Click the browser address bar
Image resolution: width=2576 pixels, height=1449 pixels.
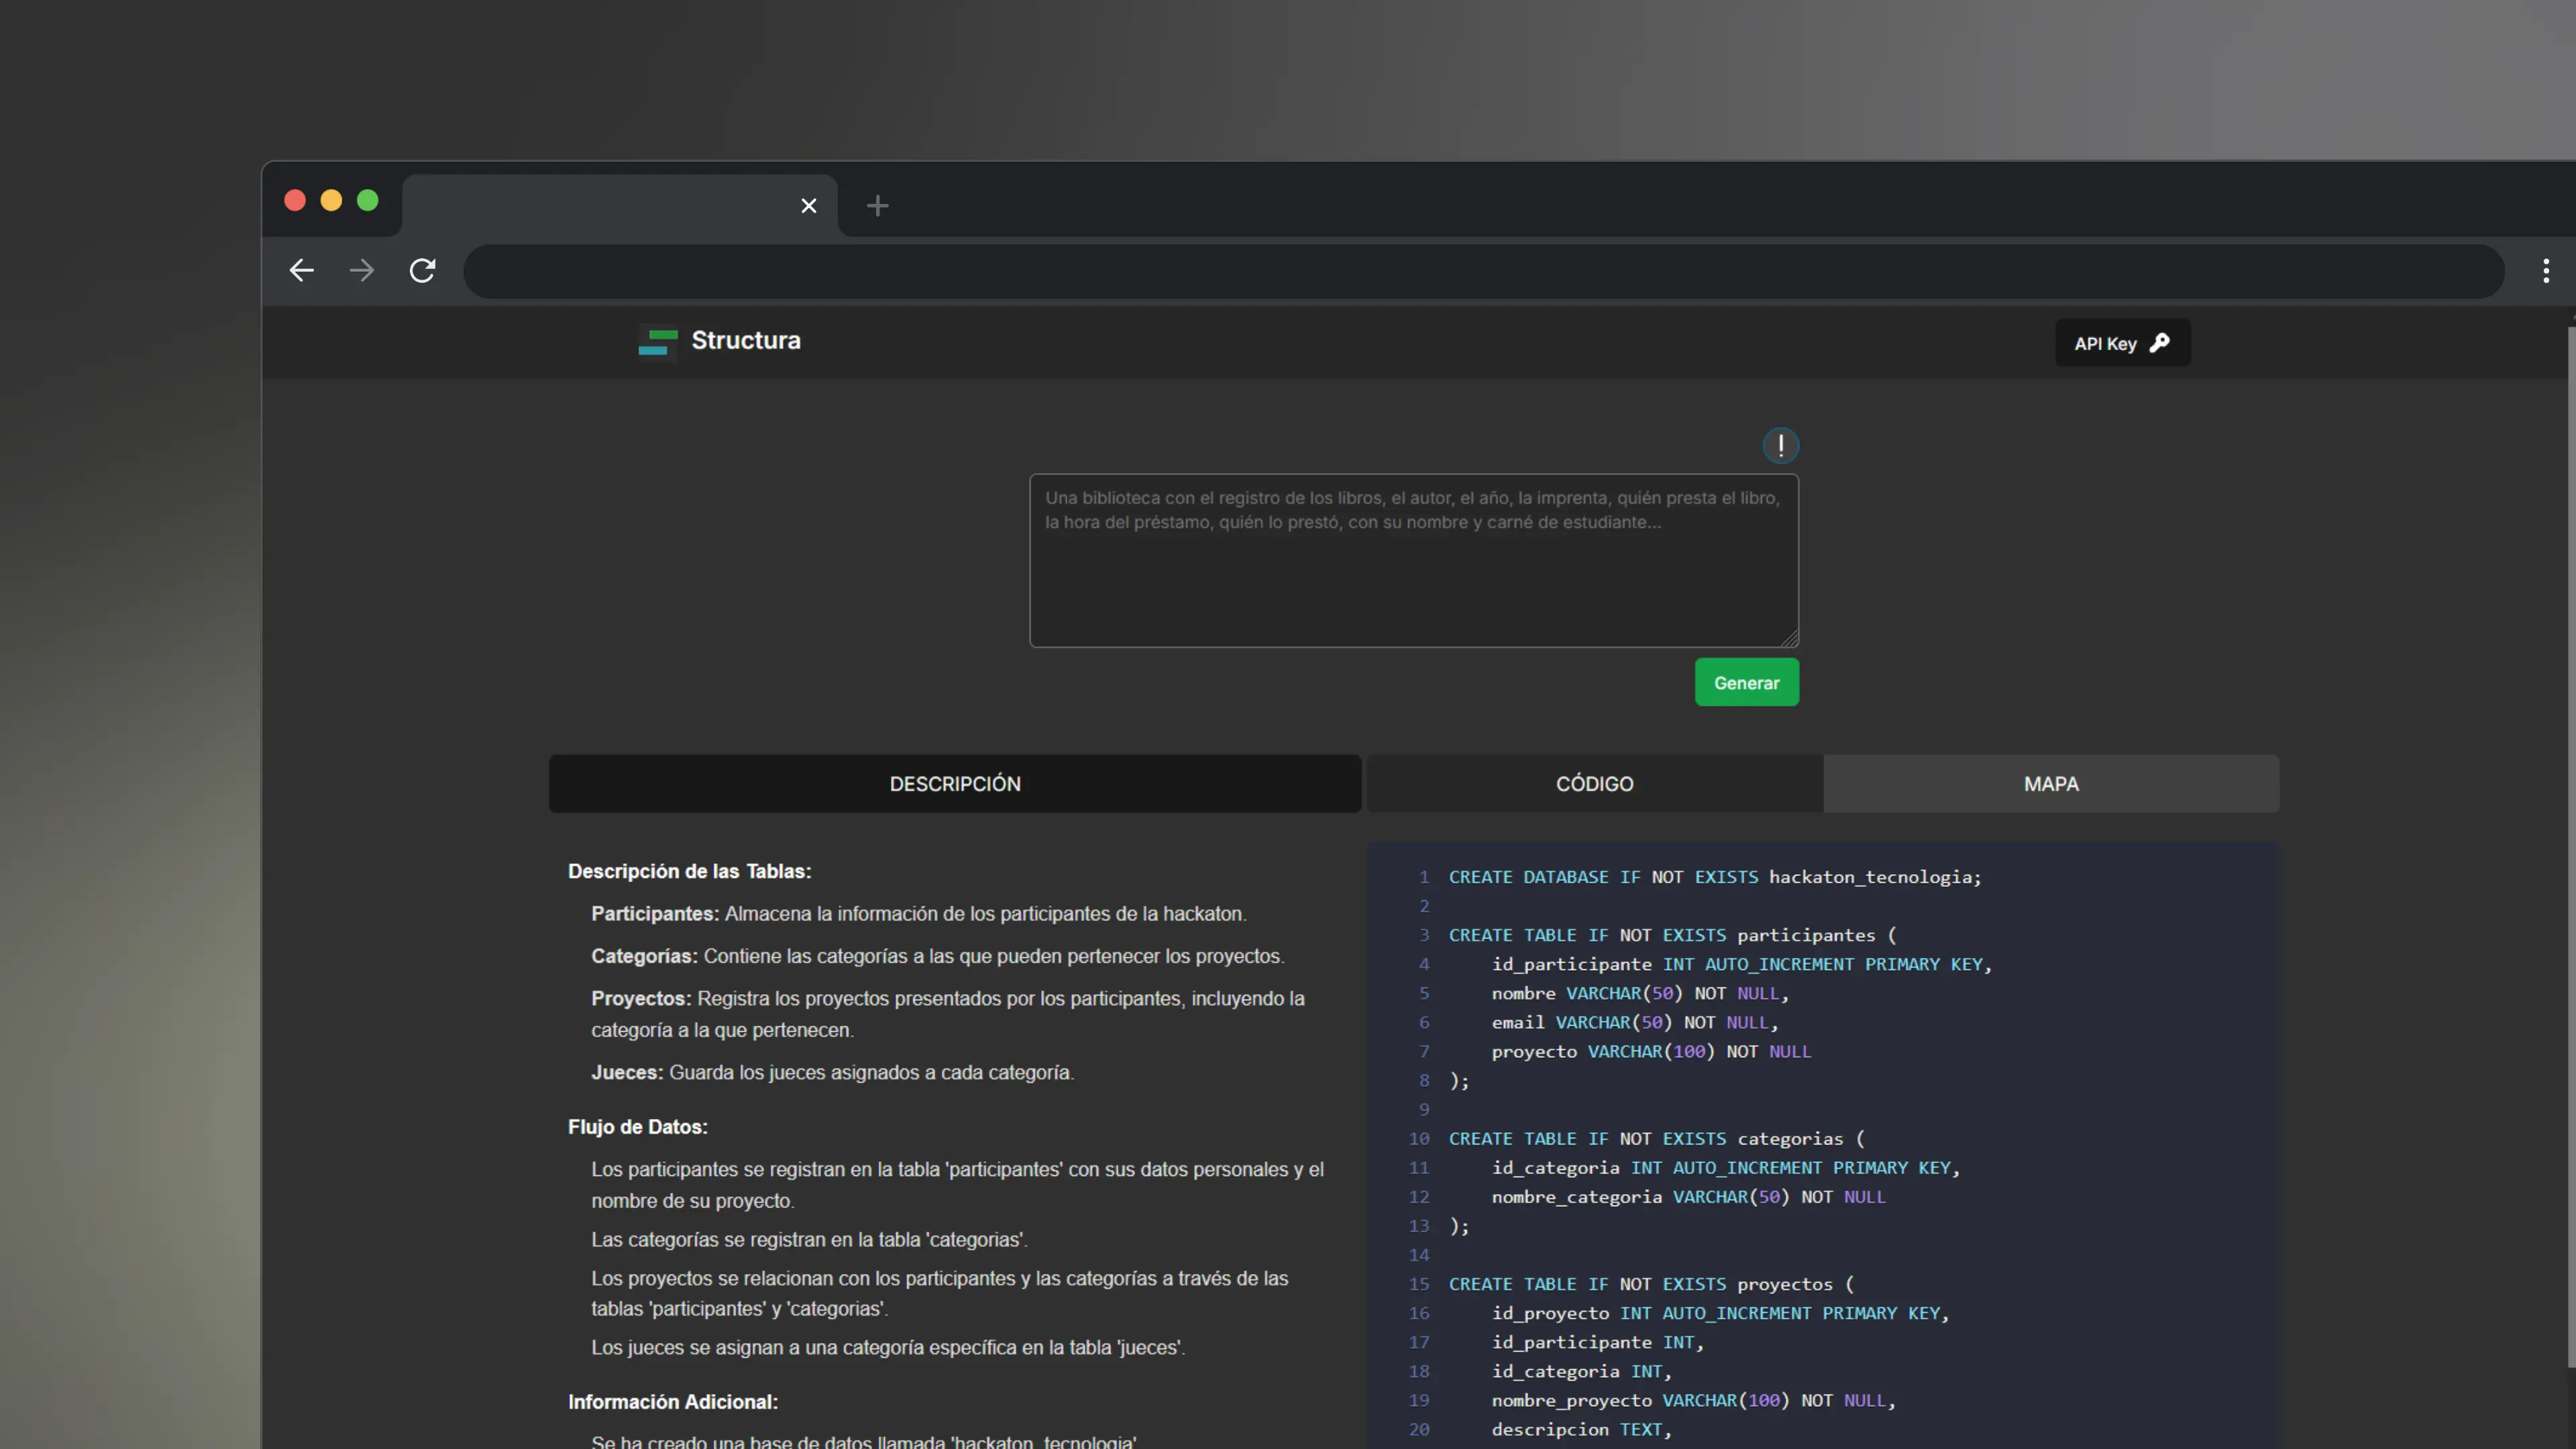coord(1486,269)
